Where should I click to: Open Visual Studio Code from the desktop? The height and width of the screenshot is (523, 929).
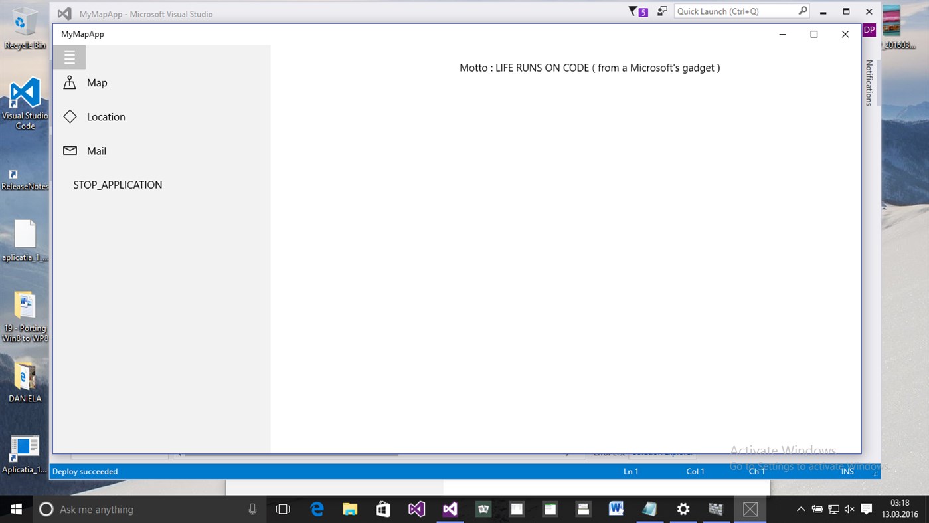pos(25,93)
